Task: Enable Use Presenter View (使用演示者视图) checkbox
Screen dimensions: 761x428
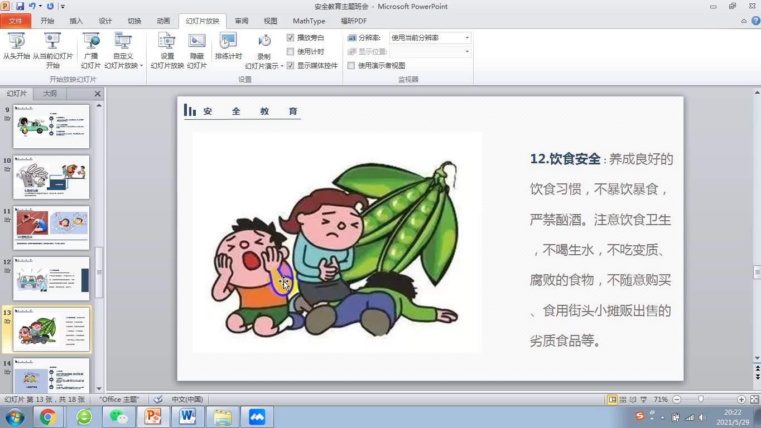Action: [x=351, y=66]
